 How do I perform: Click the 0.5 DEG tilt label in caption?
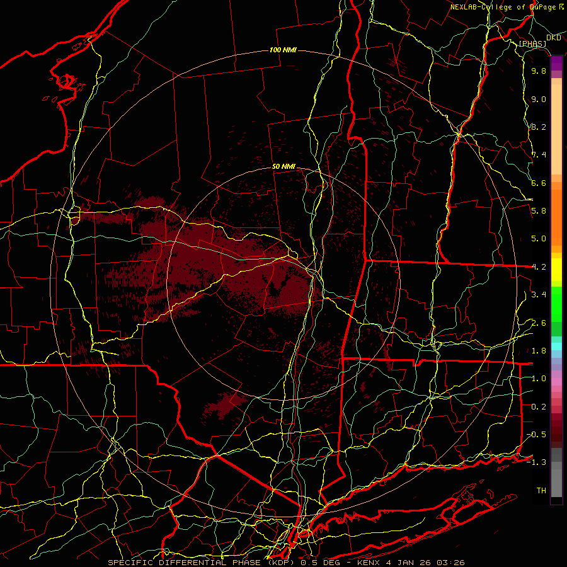tap(321, 563)
